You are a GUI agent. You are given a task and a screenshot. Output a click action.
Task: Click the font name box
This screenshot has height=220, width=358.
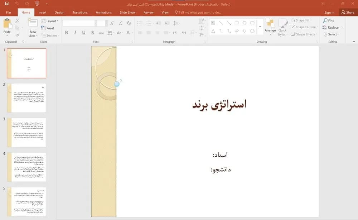[x=78, y=23]
